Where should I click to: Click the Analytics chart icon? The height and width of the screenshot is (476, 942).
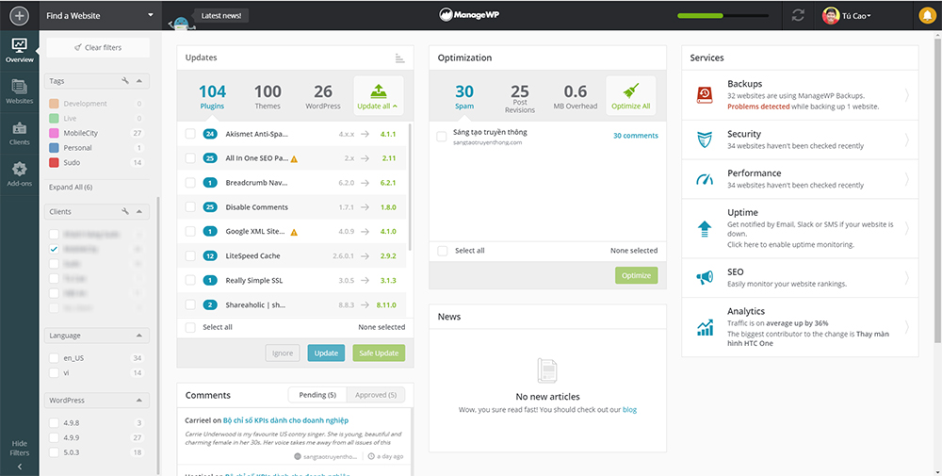click(704, 327)
